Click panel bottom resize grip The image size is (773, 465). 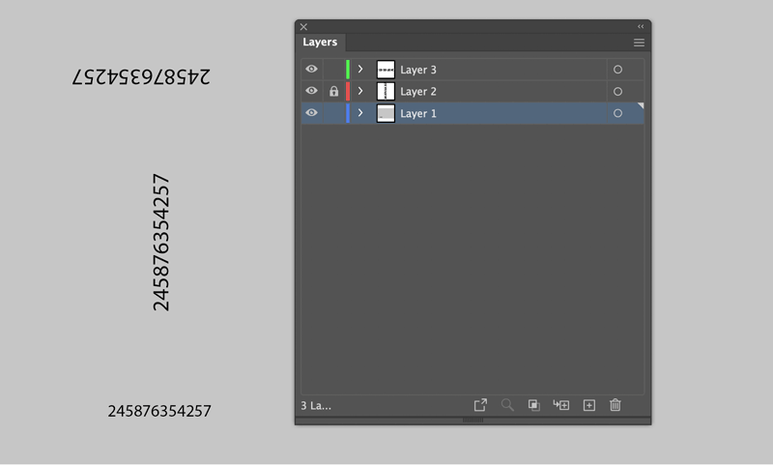[x=472, y=421]
